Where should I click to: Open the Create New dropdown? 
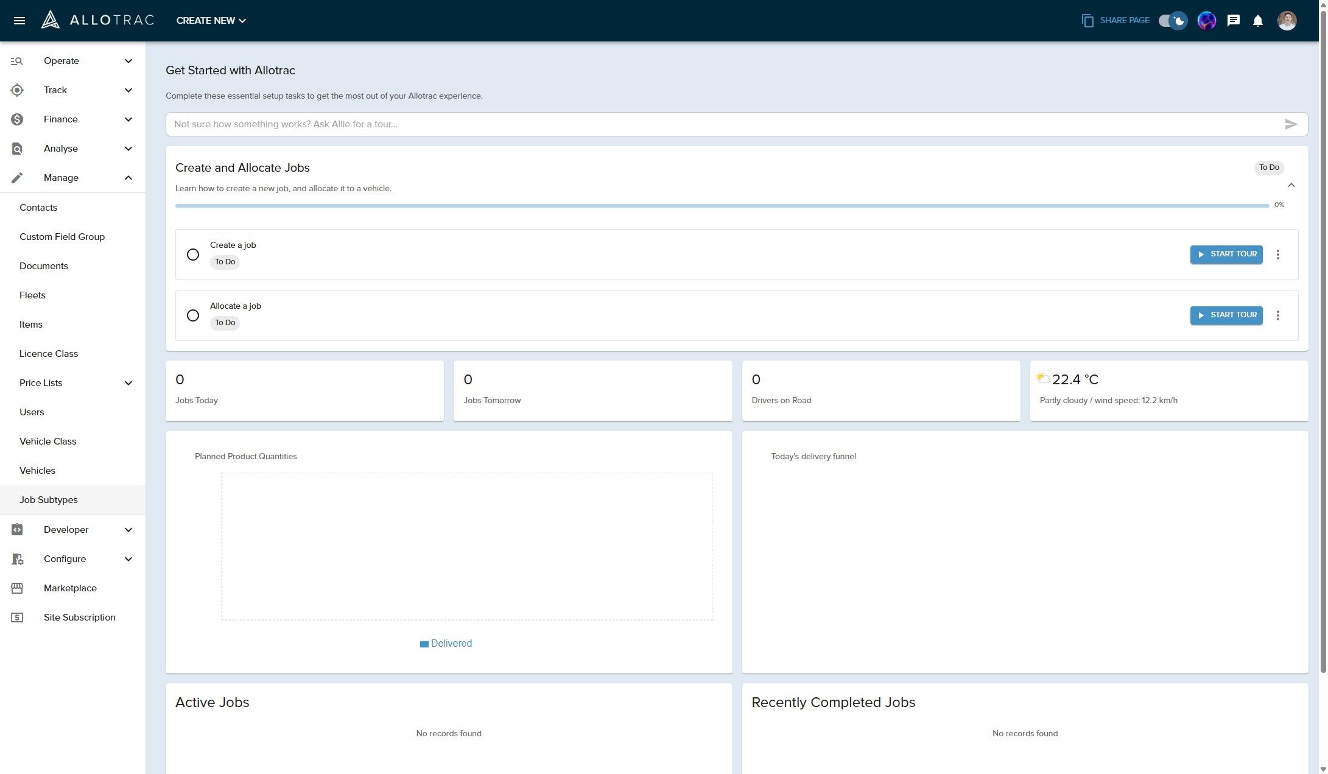(211, 21)
